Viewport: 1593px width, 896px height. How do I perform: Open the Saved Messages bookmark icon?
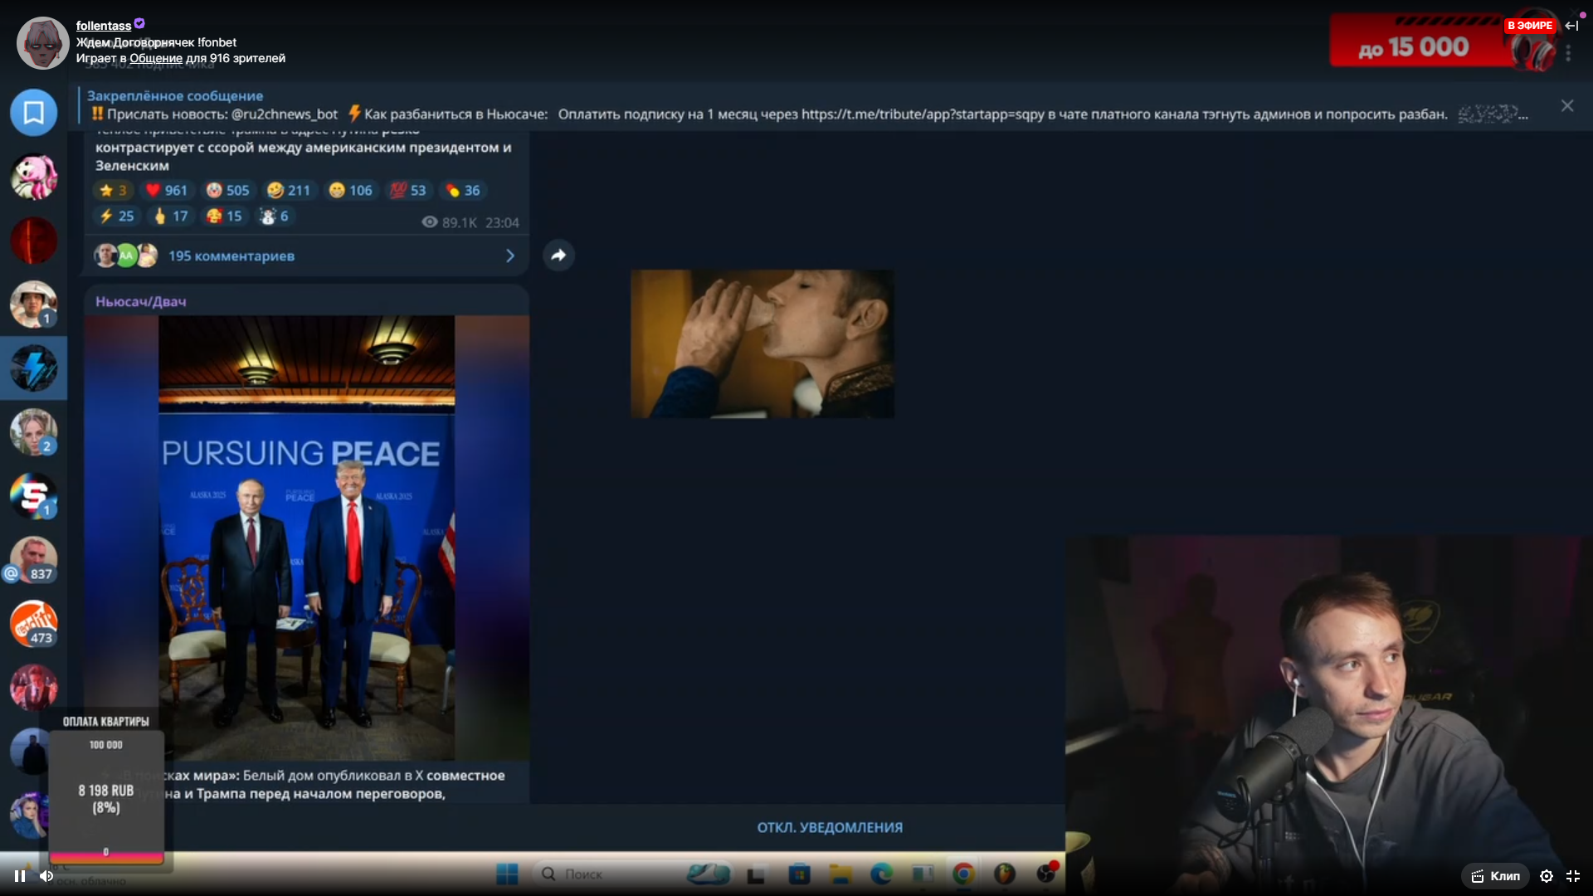[34, 112]
